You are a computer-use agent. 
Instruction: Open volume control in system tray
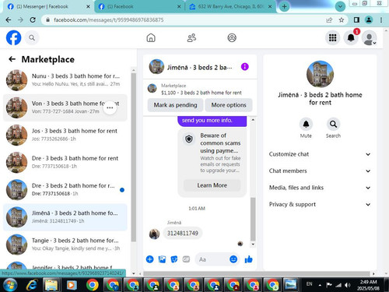(x=348, y=285)
